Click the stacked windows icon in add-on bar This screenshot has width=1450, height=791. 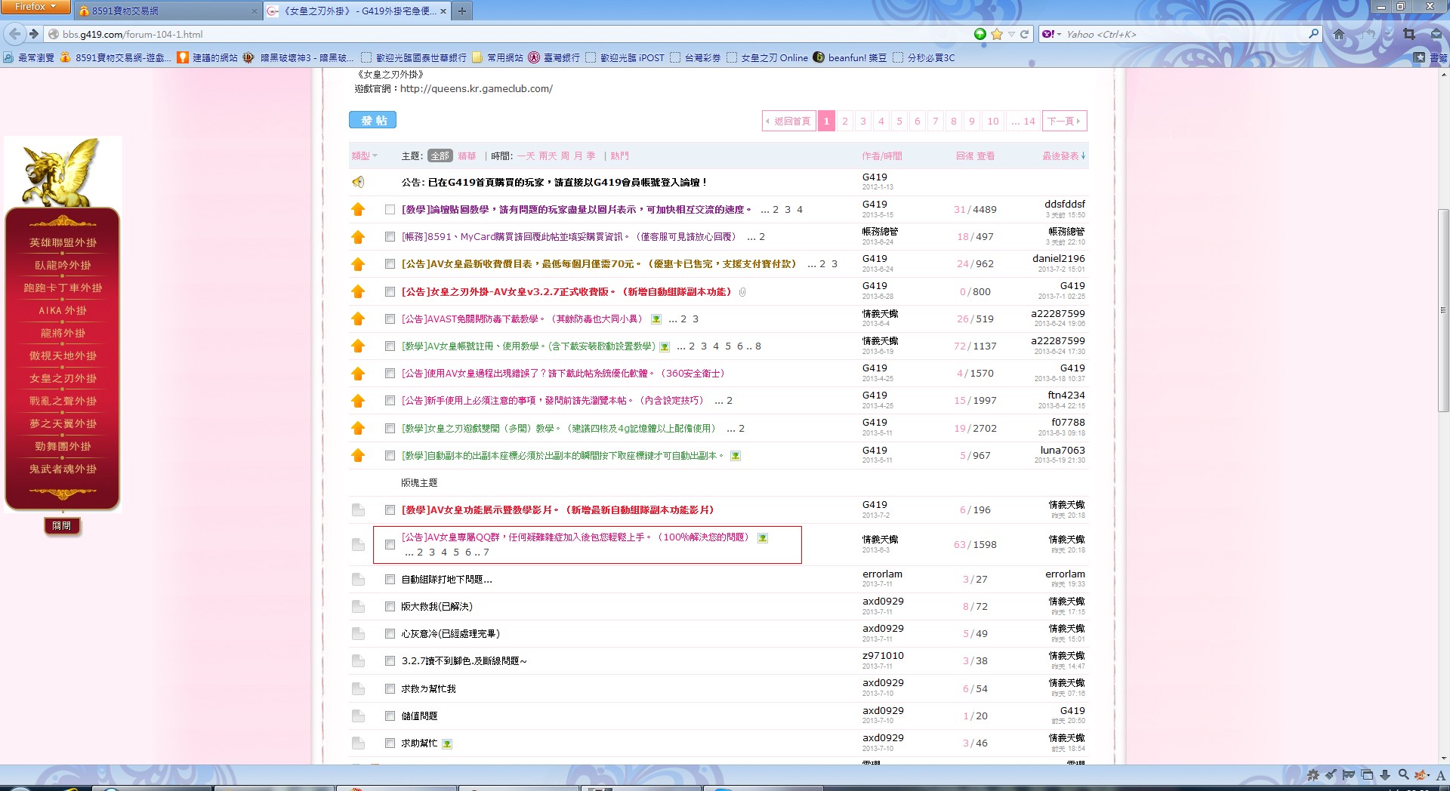(1367, 774)
